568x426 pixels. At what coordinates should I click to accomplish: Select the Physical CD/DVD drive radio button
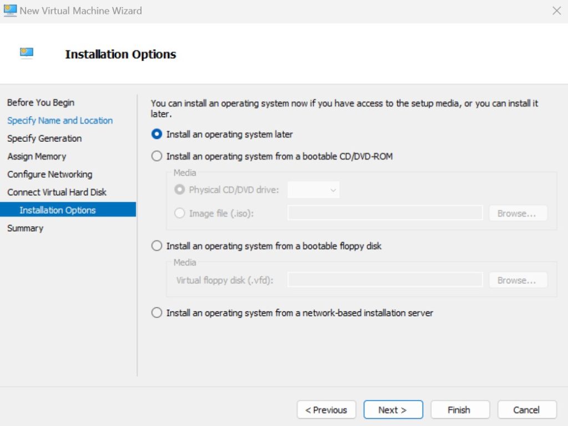click(x=180, y=189)
